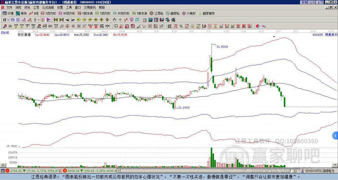Viewport: 338px width, 180px height.
Task: Open the 公式选股 menu
Action: click(x=48, y=8)
